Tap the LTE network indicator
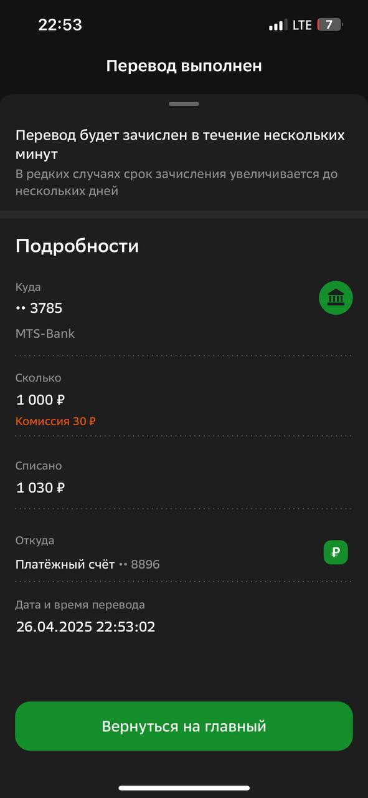The height and width of the screenshot is (798, 368). 302,26
